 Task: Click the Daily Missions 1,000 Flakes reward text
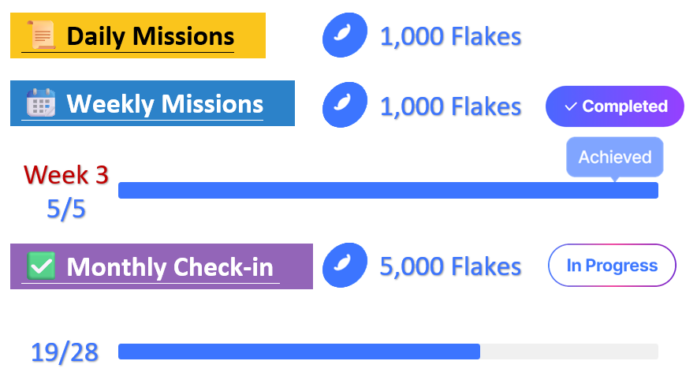point(450,36)
